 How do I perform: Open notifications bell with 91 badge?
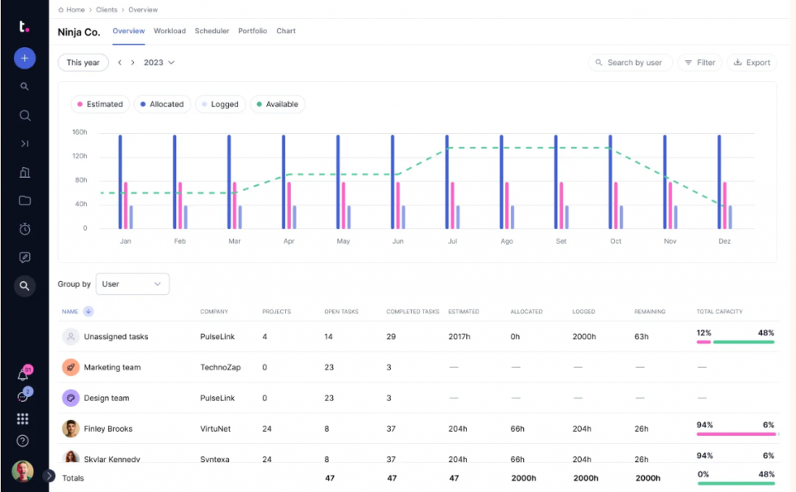24,375
